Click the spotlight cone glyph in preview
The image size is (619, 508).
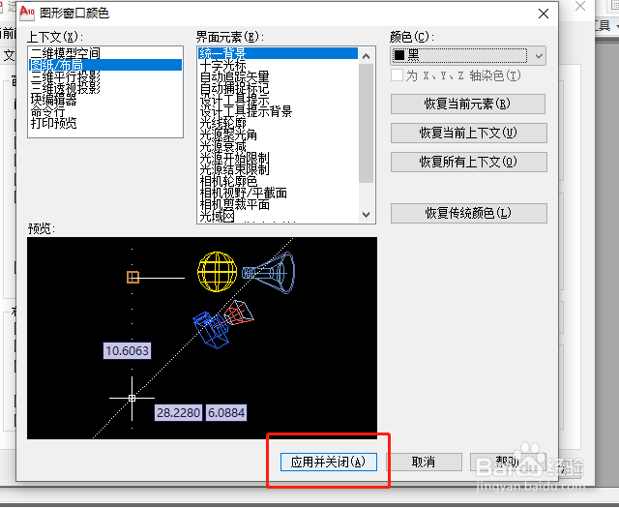point(269,273)
